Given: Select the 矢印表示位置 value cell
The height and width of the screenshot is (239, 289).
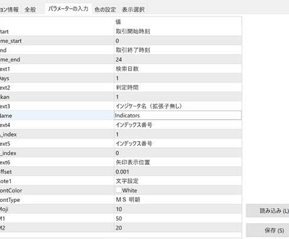Looking at the screenshot, I should 178,162.
